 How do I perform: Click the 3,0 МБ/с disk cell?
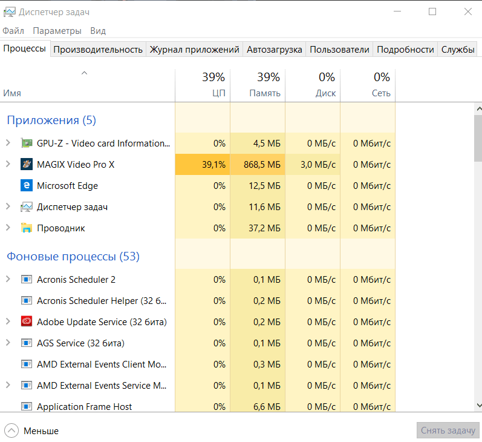313,164
